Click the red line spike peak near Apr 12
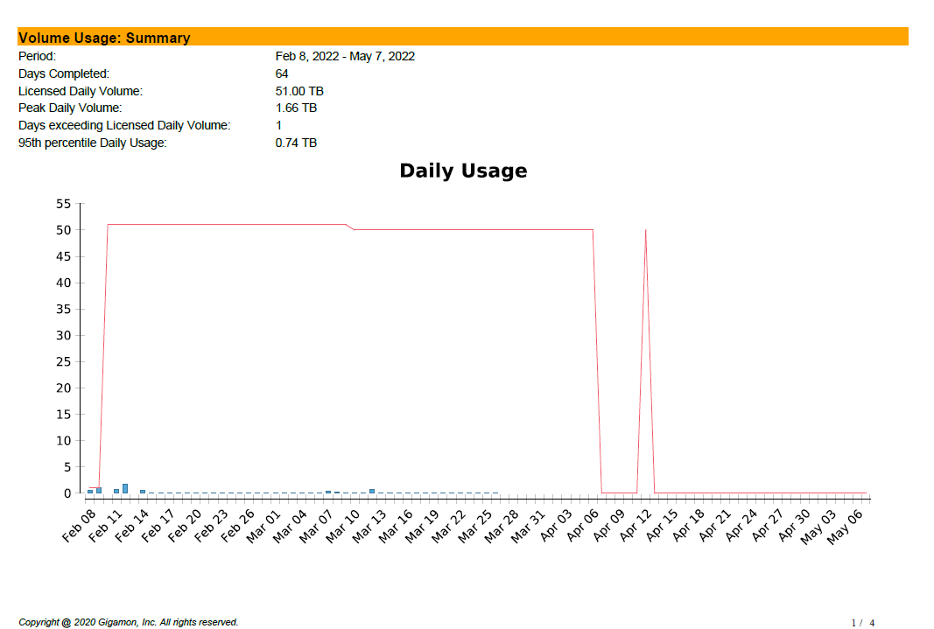Screen dimensions: 934x629 coord(646,231)
